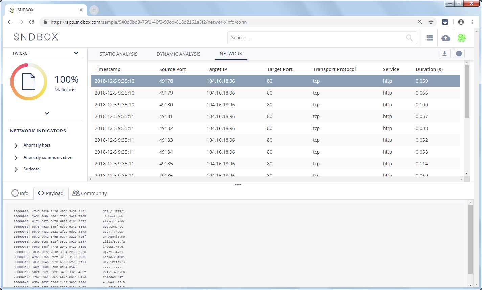Click the zoom magnifier in address bar

[x=420, y=22]
